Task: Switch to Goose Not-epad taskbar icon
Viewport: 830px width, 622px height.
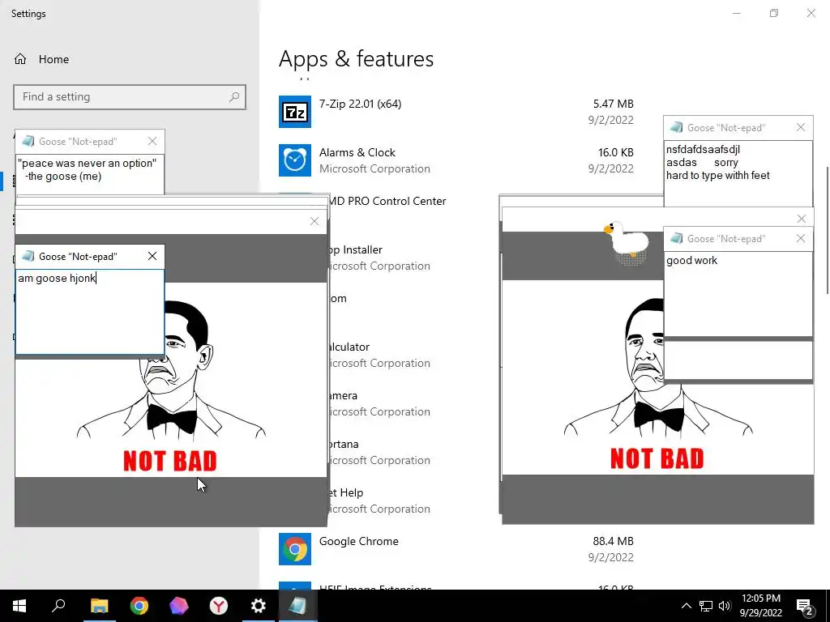Action: coord(297,606)
